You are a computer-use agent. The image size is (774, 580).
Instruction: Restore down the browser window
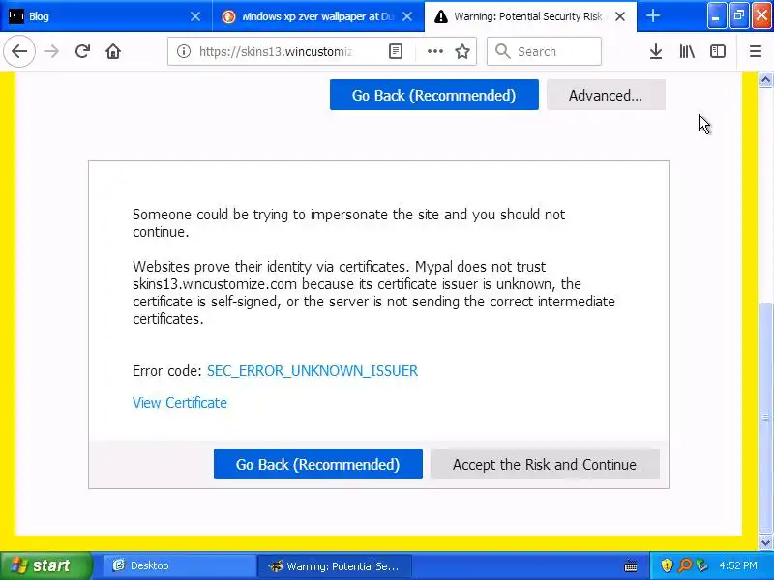[738, 15]
